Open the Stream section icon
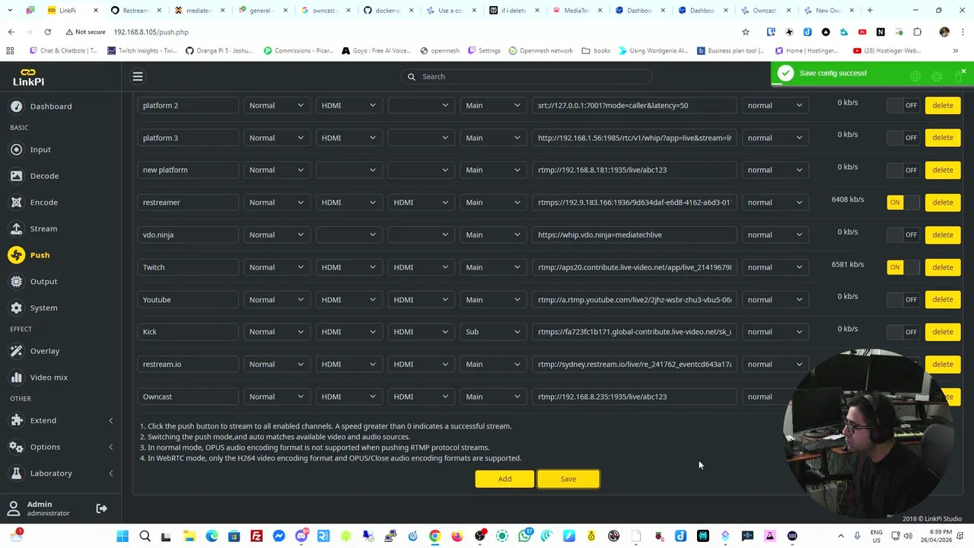Viewport: 974px width, 548px height. click(16, 228)
